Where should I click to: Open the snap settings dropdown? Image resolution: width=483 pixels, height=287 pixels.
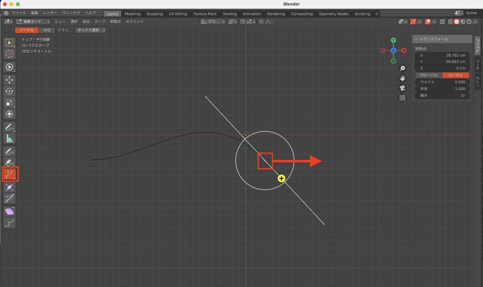point(253,22)
